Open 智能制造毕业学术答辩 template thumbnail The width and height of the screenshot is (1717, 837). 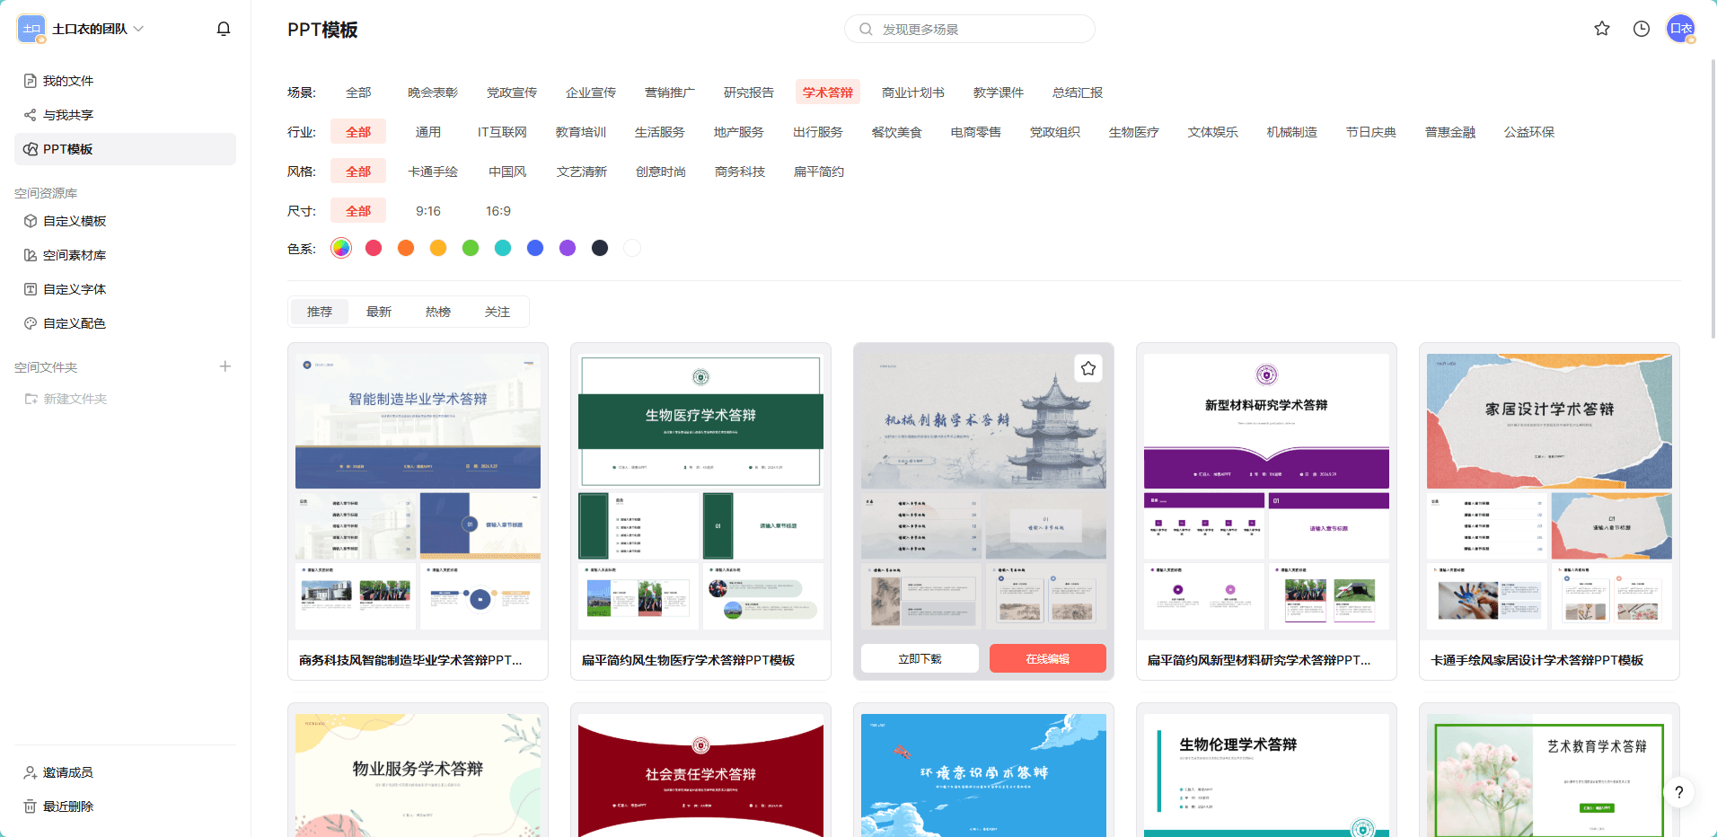pyautogui.click(x=418, y=491)
